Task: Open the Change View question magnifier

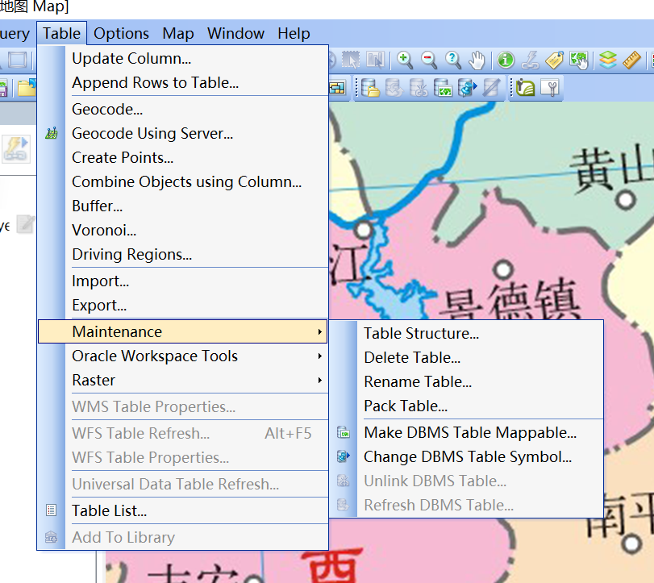Action: click(452, 60)
